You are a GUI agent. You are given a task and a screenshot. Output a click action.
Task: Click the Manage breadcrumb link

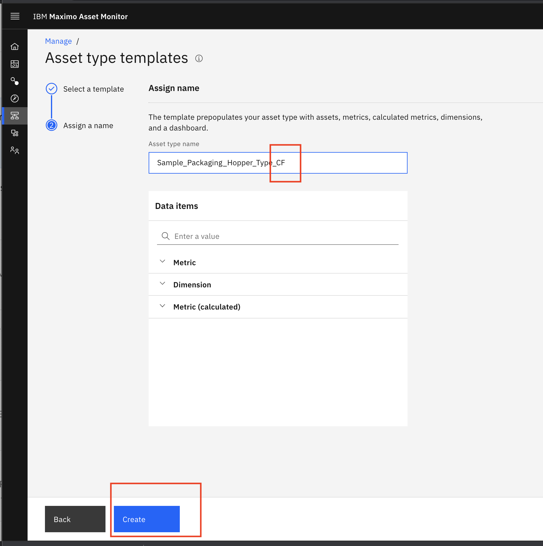[58, 41]
